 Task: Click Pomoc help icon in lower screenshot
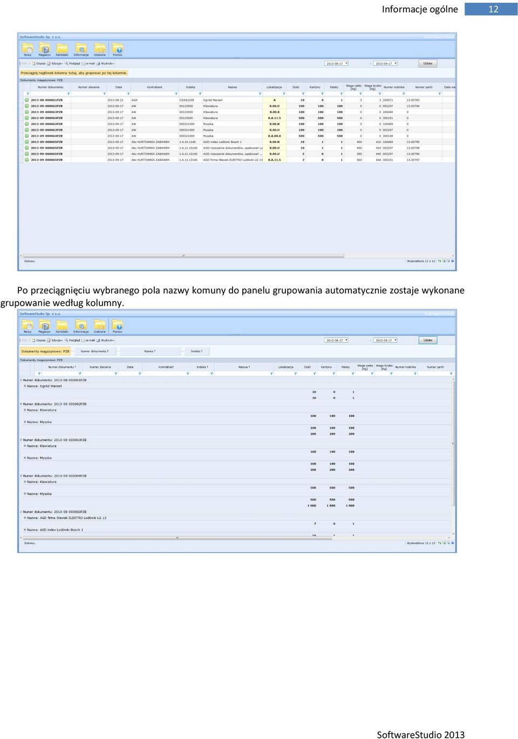pyautogui.click(x=118, y=325)
